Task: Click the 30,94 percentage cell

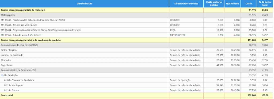Action: (x=265, y=85)
